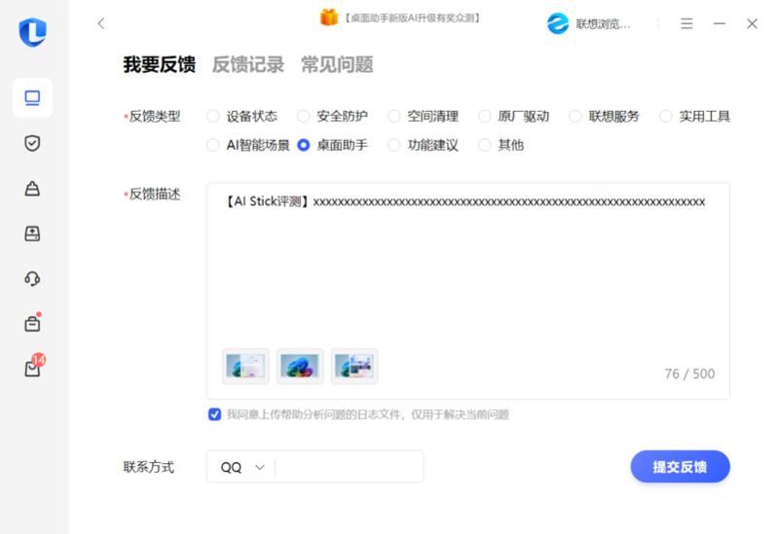
Task: Click the first attached screenshot thumbnail
Action: point(245,366)
